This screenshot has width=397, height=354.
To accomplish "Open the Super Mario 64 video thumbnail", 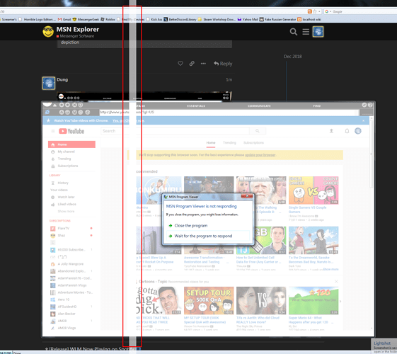I will (x=313, y=301).
